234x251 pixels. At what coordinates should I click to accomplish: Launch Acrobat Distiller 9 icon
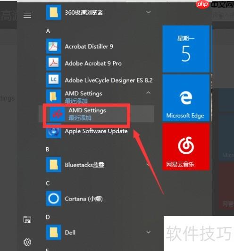(x=53, y=46)
